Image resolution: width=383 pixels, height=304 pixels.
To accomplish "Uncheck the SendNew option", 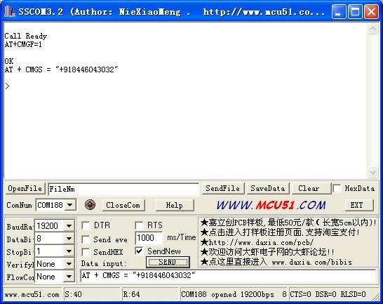I will (x=139, y=251).
